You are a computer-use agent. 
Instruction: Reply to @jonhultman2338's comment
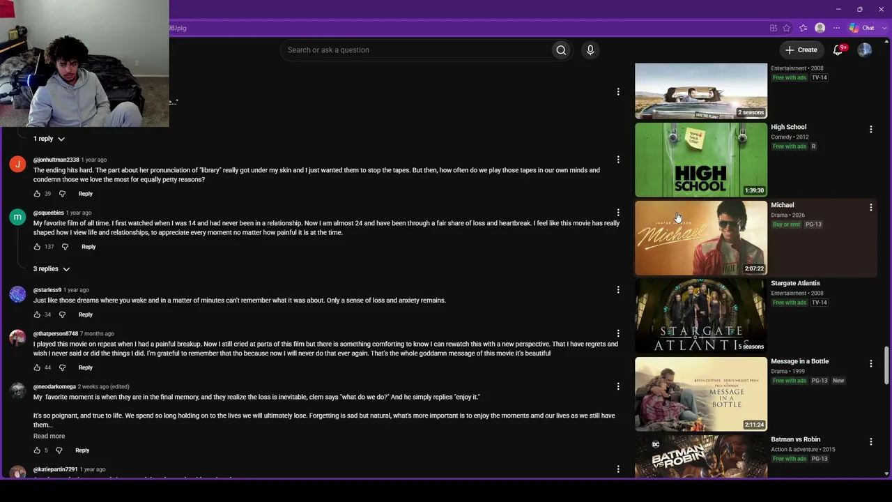[85, 194]
